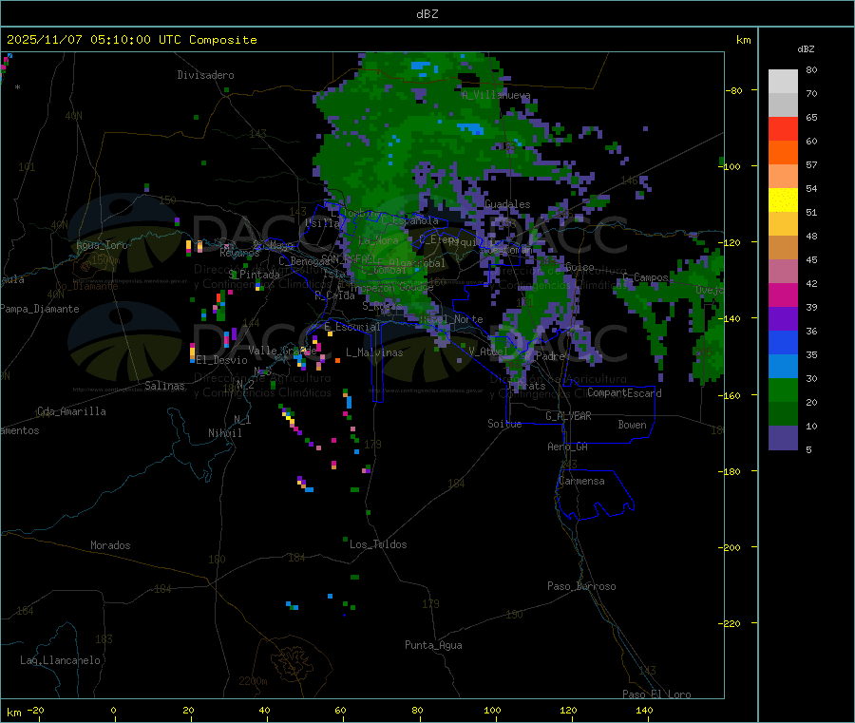Screen dimensions: 855x723
Task: Click the Pampa_Diamante label
Action: 40,309
